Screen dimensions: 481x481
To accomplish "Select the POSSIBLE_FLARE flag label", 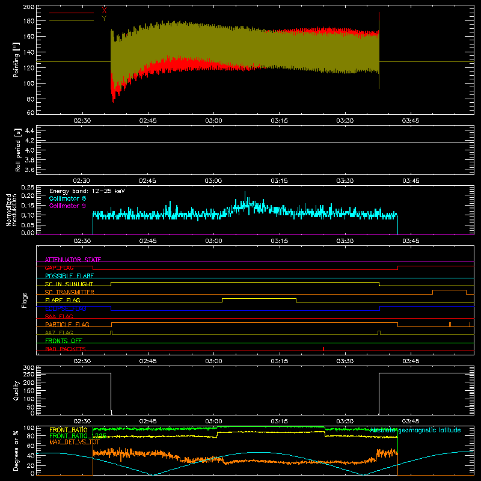I will [69, 276].
